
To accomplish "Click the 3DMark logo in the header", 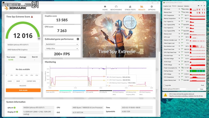I will coord(15,8).
